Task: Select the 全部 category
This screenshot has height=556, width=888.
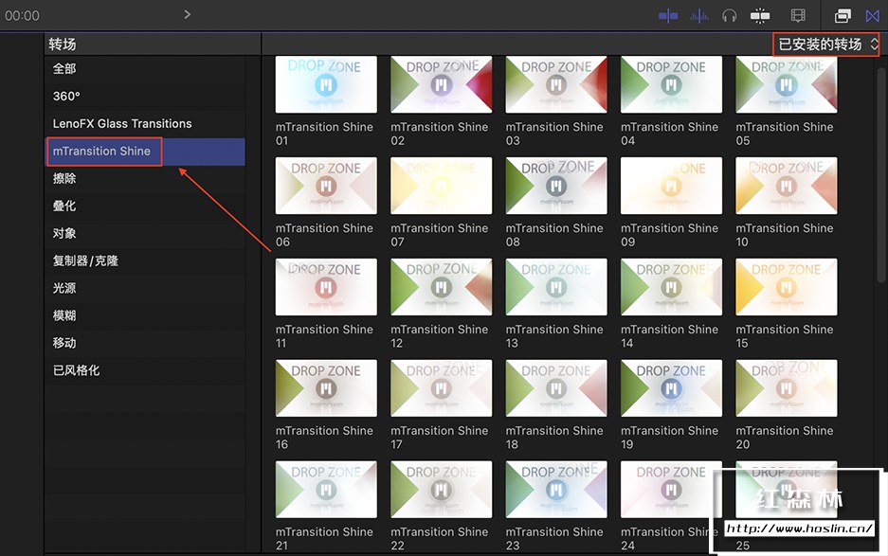Action: pyautogui.click(x=145, y=69)
